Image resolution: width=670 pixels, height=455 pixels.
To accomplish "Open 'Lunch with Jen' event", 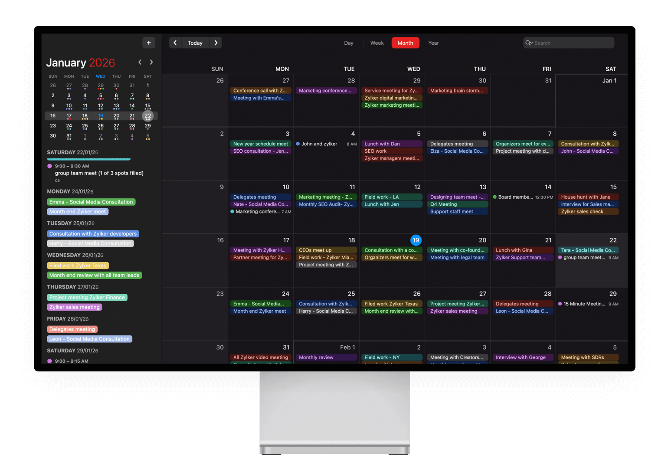I will (392, 204).
